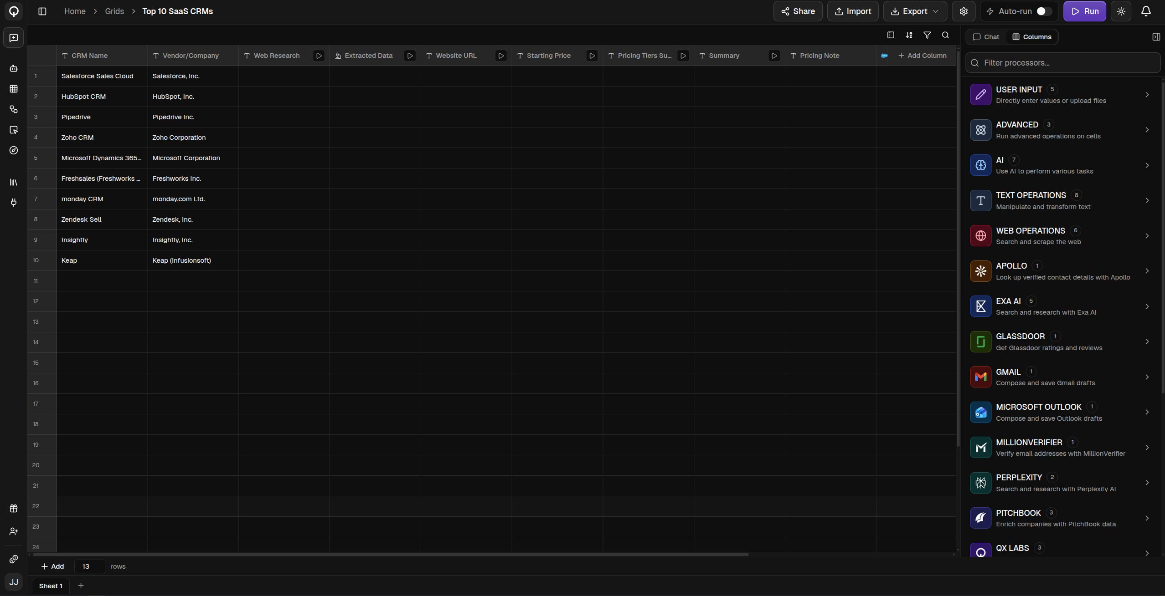Select the Keap (Infusionsoft) cell
This screenshot has height=596, width=1165.
point(193,260)
